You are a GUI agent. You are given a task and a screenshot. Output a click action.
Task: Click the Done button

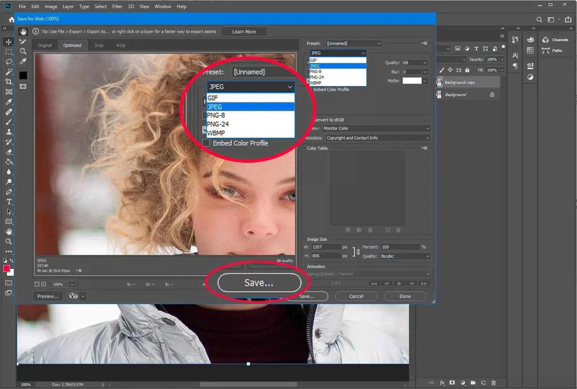point(405,296)
